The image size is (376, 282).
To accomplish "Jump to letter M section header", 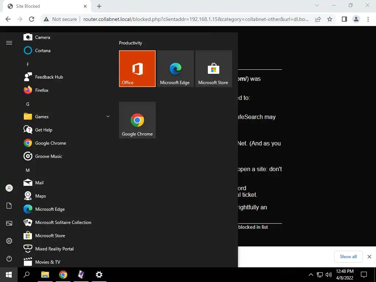I will 28,170.
